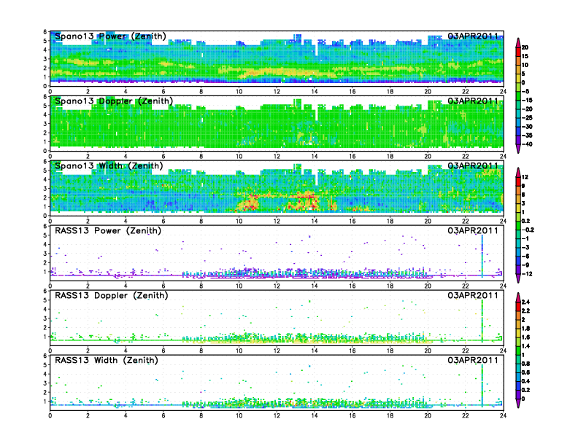This screenshot has height=446, width=578.
Task: Click the "1.8" label on the bottom colorbar
Action: [x=525, y=329]
